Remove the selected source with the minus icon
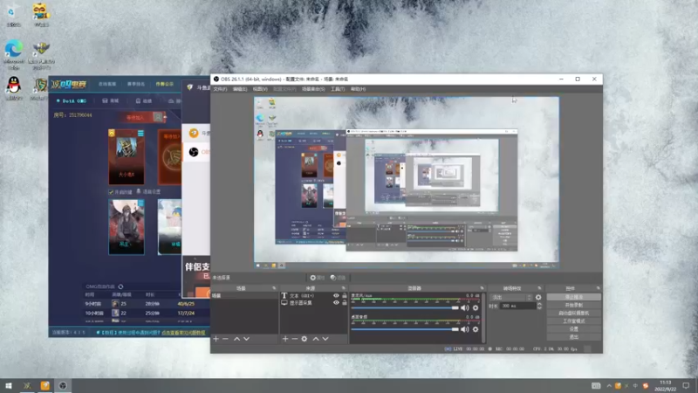This screenshot has height=393, width=698. tap(294, 339)
